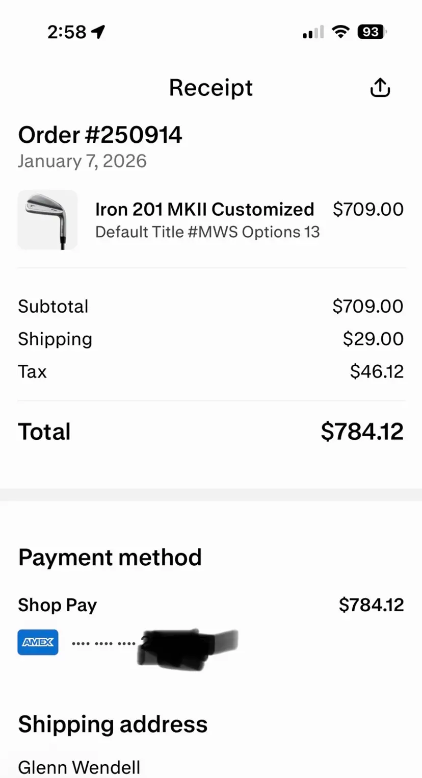Tap the AMEX card logo
Image resolution: width=422 pixels, height=778 pixels.
pyautogui.click(x=38, y=642)
